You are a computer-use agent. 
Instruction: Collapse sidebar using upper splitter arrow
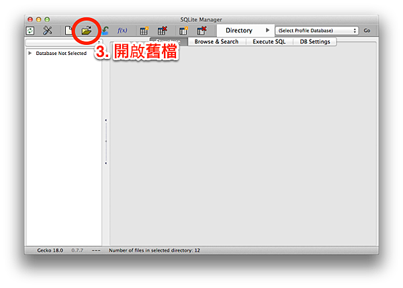(x=106, y=120)
